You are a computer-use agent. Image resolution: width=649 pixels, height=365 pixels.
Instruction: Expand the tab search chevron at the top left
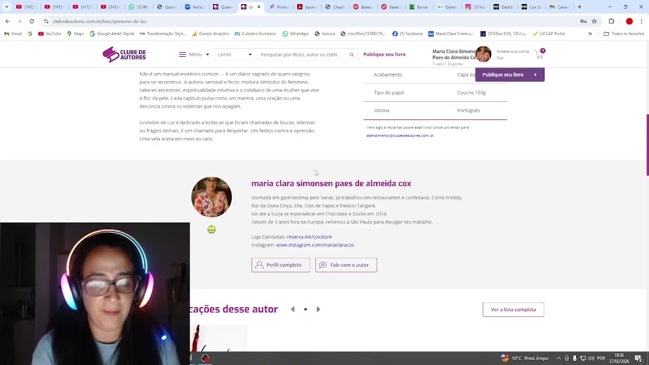click(7, 7)
